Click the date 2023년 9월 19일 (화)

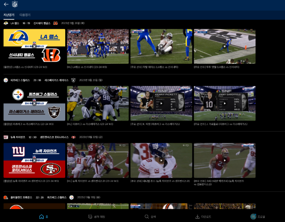click(x=89, y=197)
